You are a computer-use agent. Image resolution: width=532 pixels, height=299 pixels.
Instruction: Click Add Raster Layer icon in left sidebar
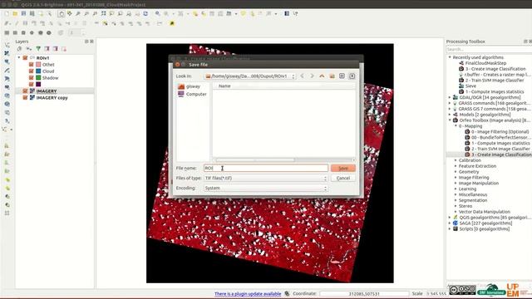click(7, 53)
